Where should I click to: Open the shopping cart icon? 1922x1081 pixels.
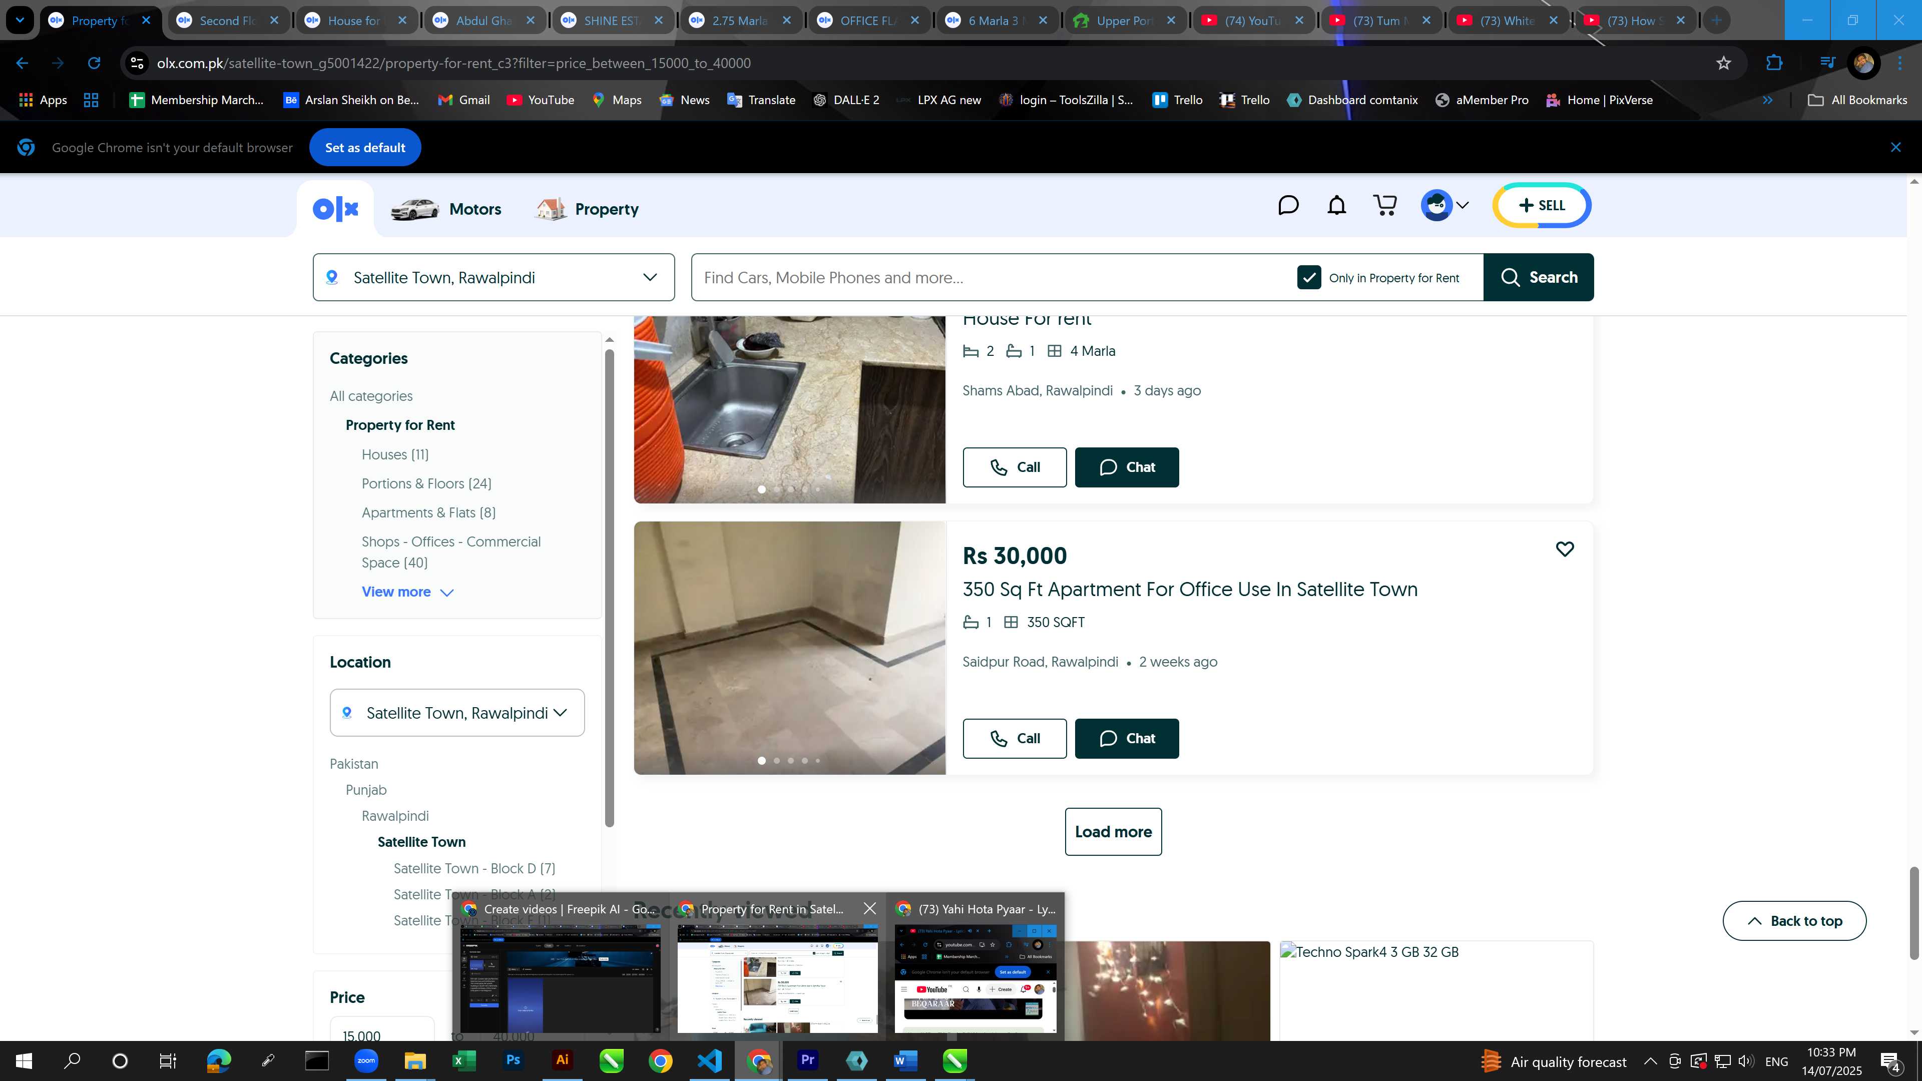(1385, 205)
